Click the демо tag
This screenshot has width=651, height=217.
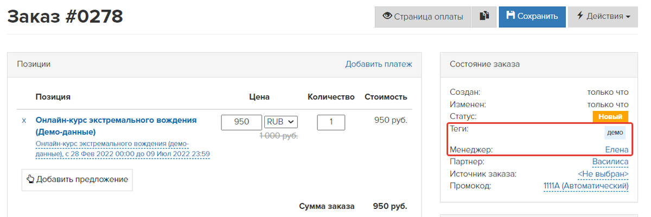click(x=615, y=133)
